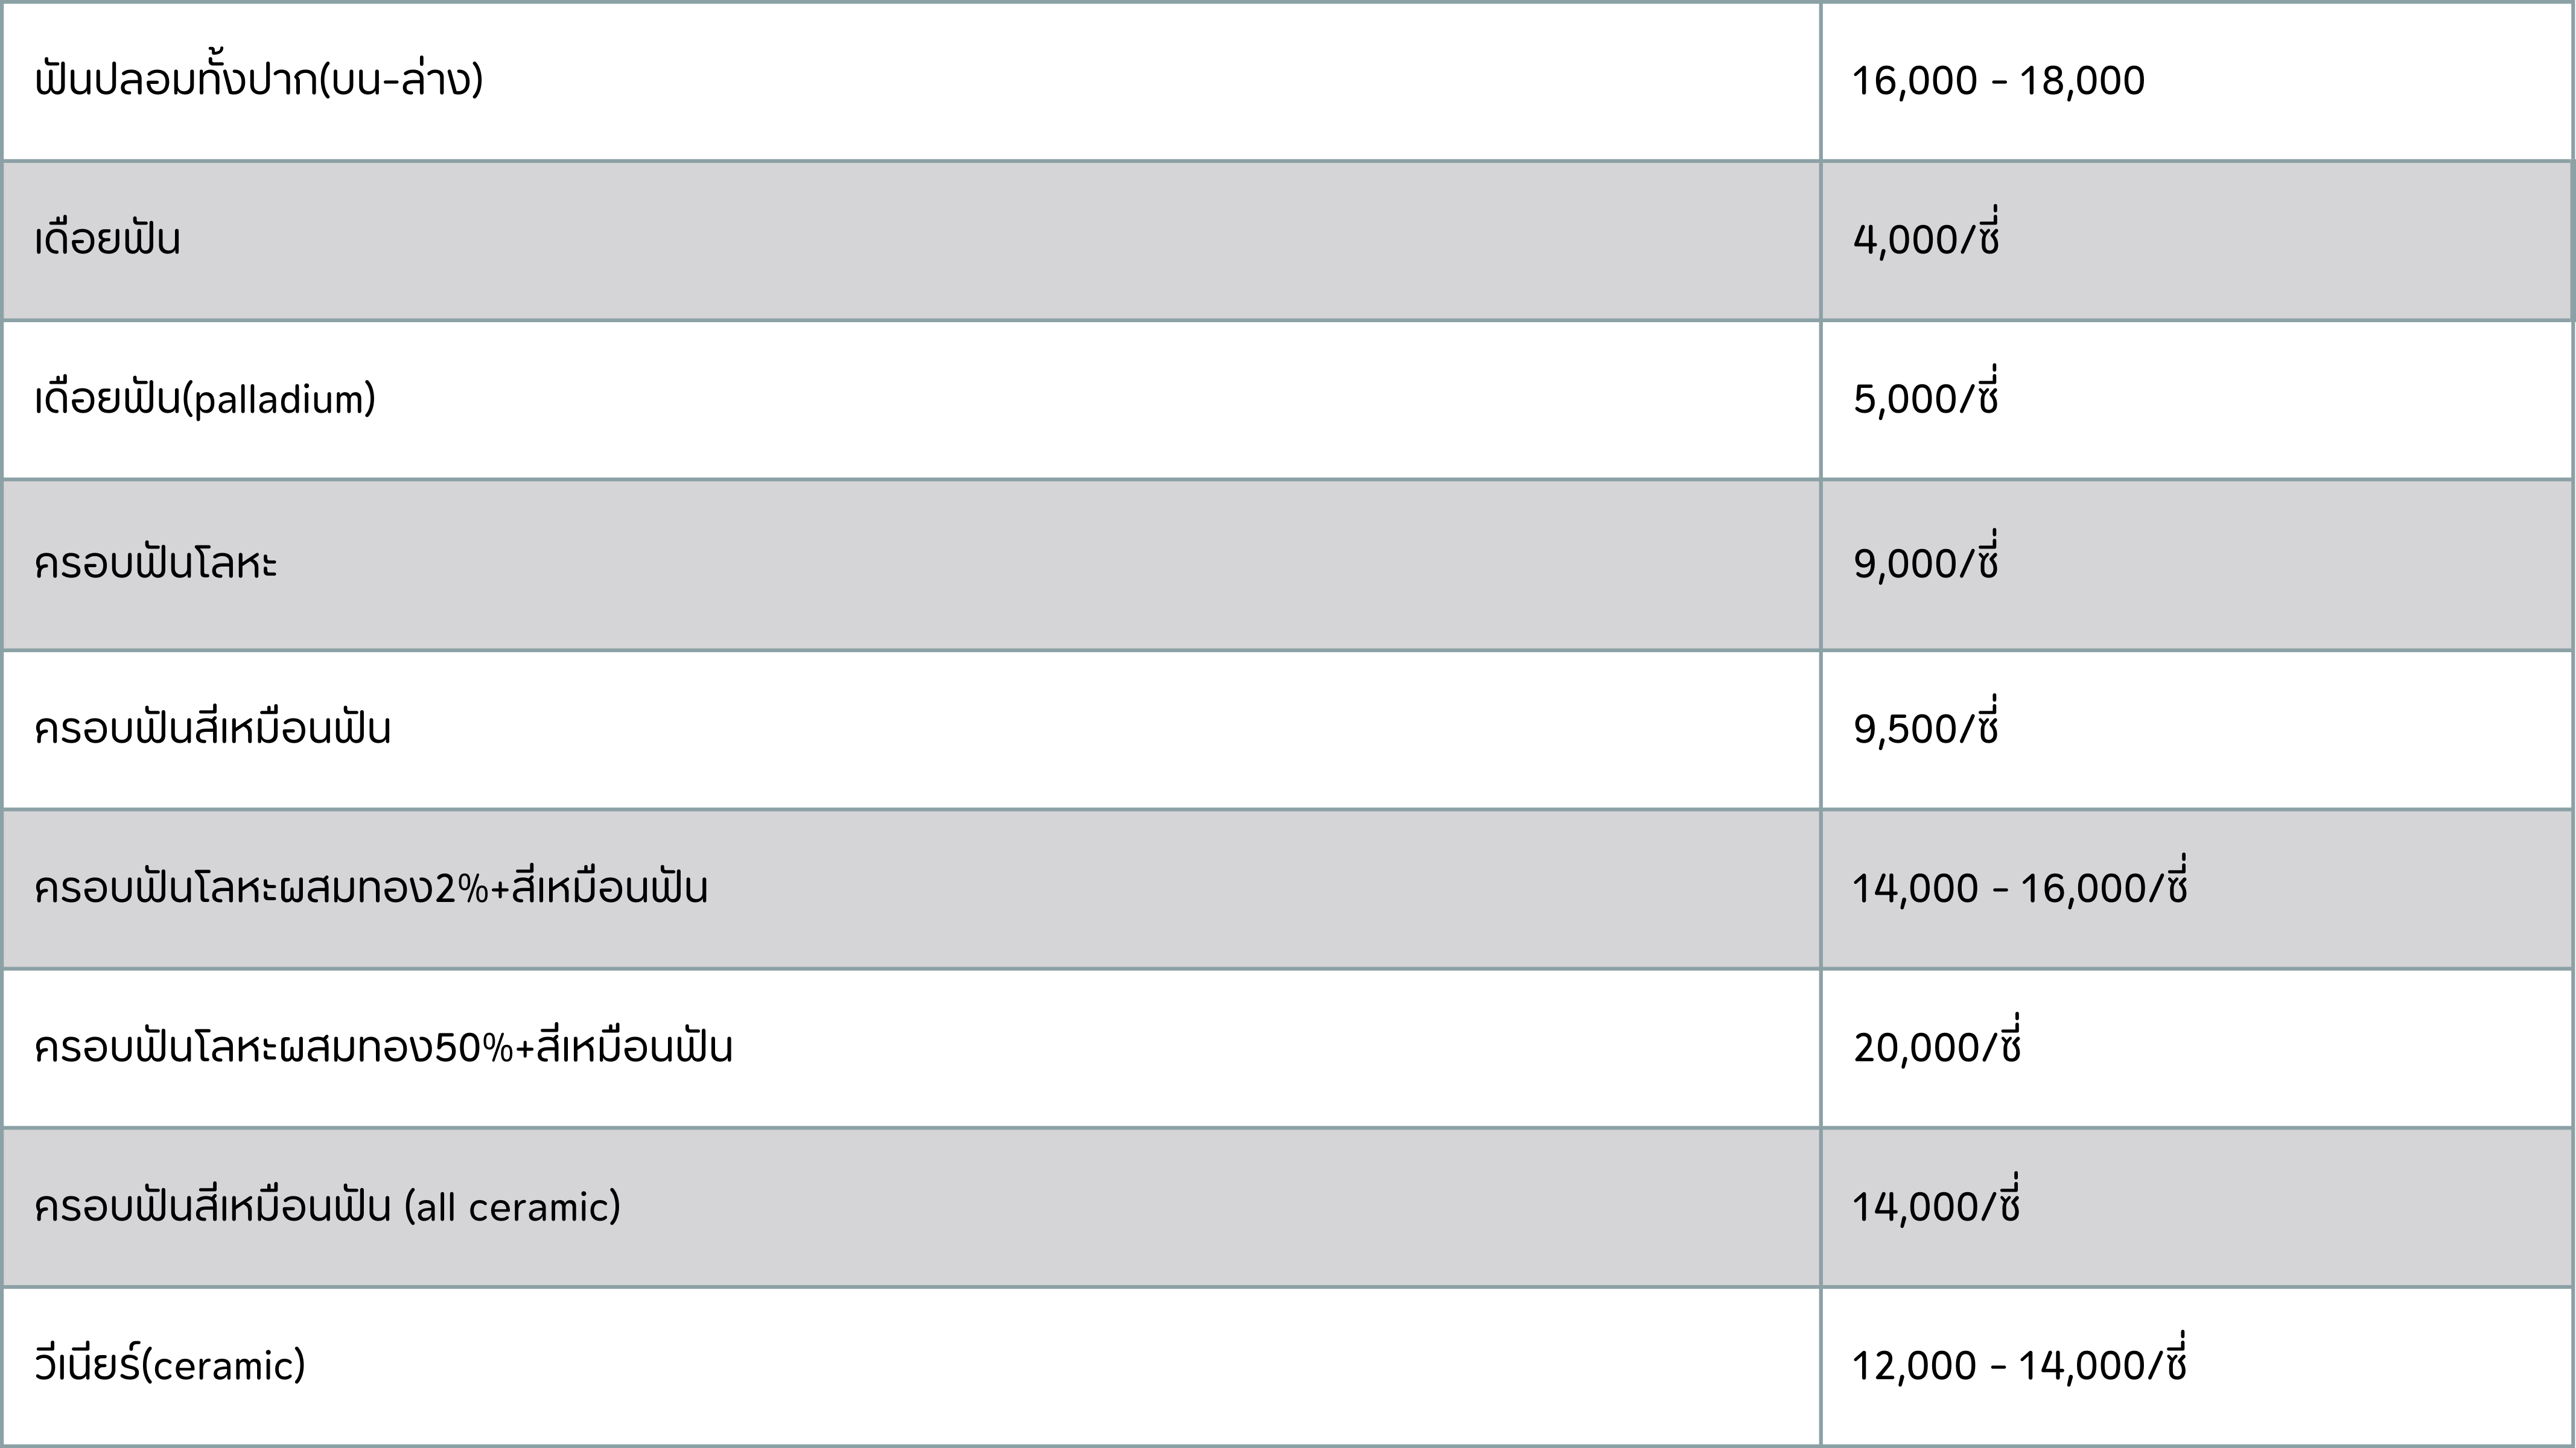Click the ครอบฟันโลหะผสมทอง50%+สีเหมือนฟัน label
This screenshot has width=2576, height=1448.
(x=383, y=1048)
